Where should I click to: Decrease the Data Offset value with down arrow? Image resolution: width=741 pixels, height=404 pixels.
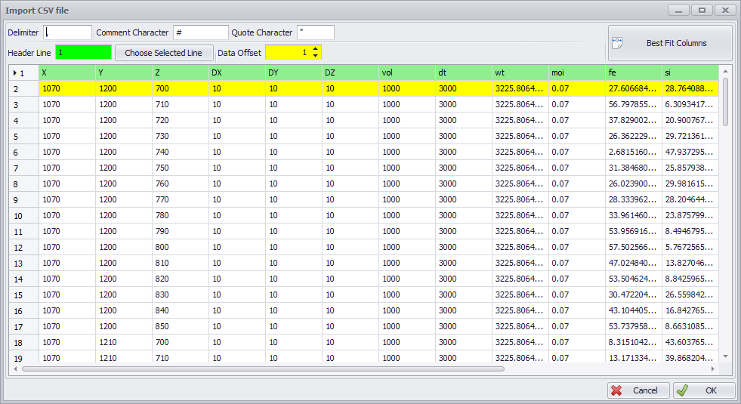tap(316, 56)
